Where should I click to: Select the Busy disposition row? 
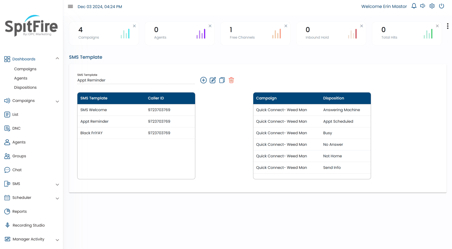pyautogui.click(x=312, y=133)
